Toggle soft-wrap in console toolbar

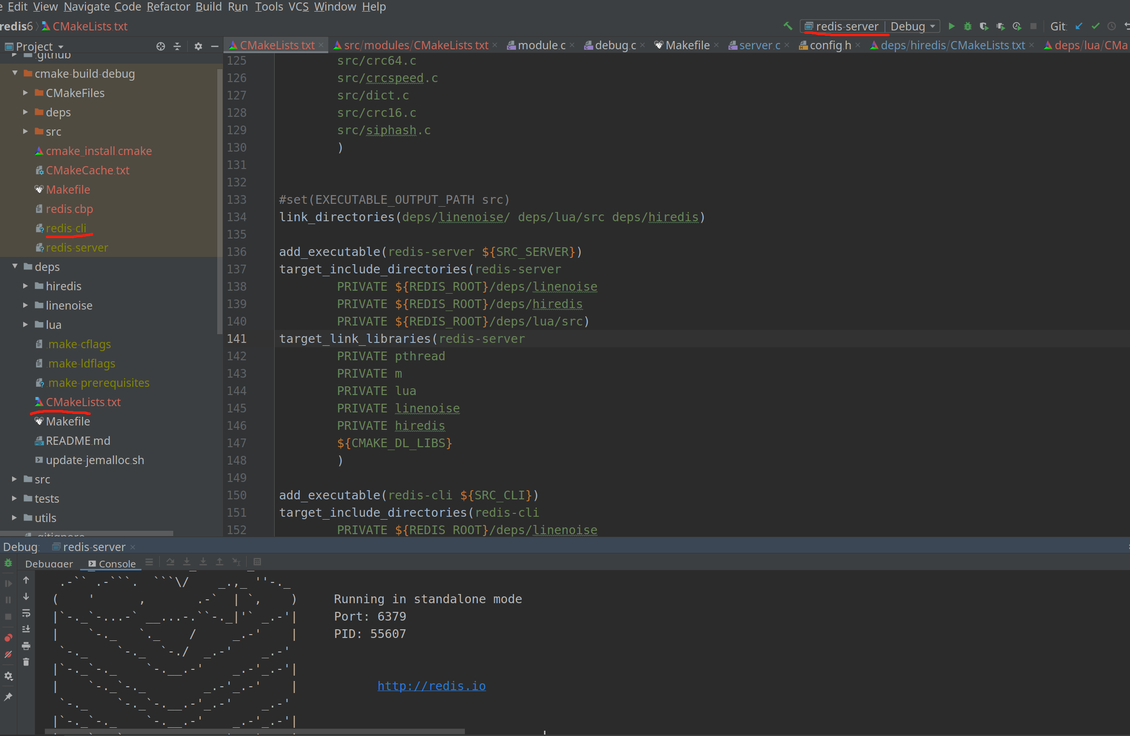coord(26,613)
